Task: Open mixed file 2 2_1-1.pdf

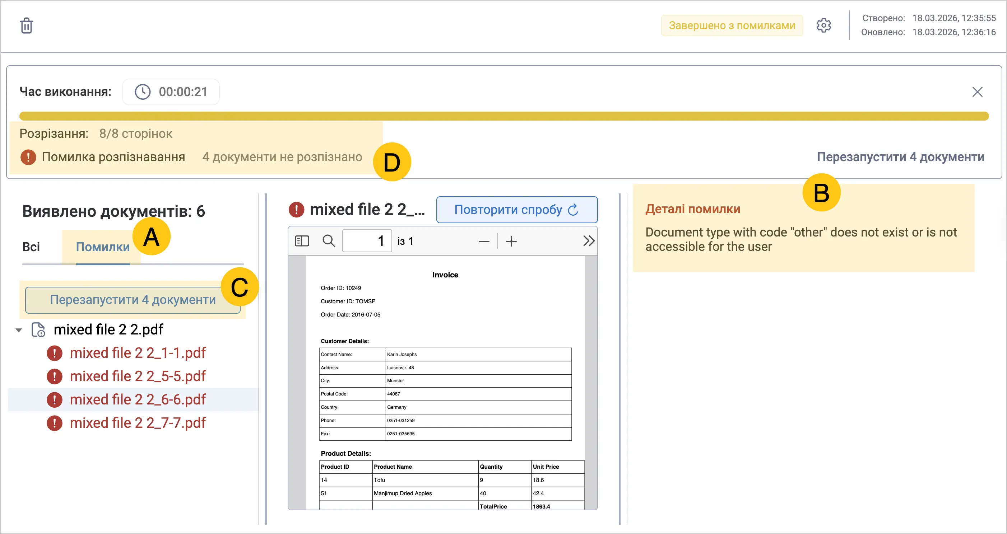Action: coord(138,353)
